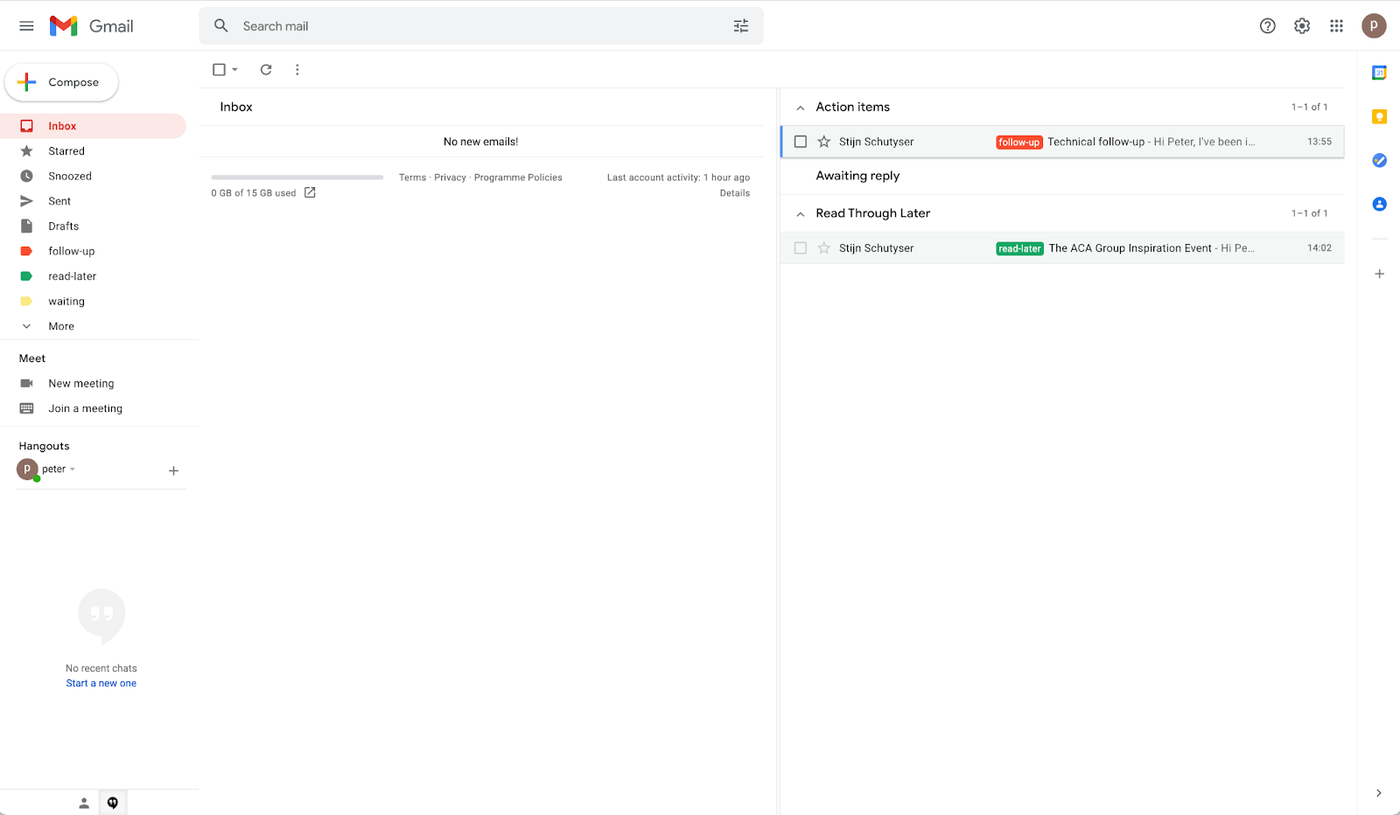
Task: Open the Settings gear icon
Action: [1302, 26]
